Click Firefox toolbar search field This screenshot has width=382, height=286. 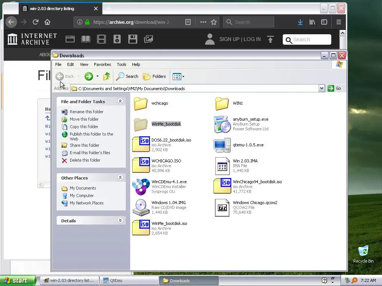(248, 22)
